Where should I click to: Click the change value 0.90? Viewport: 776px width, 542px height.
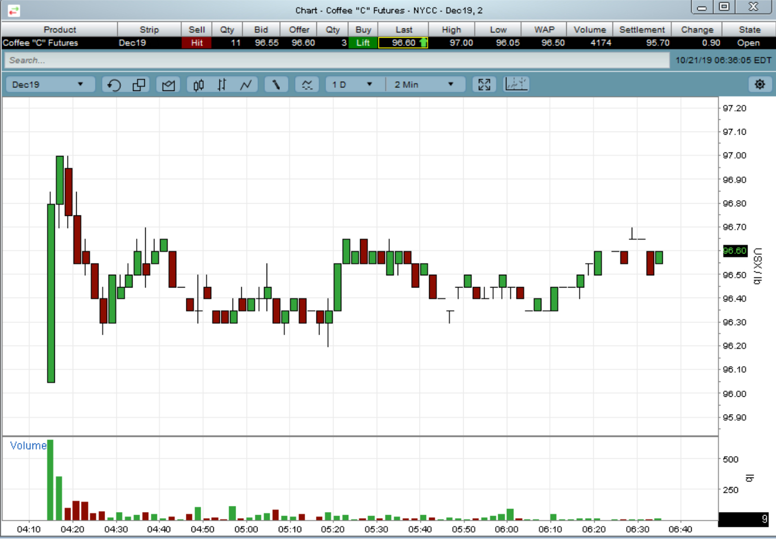click(711, 43)
